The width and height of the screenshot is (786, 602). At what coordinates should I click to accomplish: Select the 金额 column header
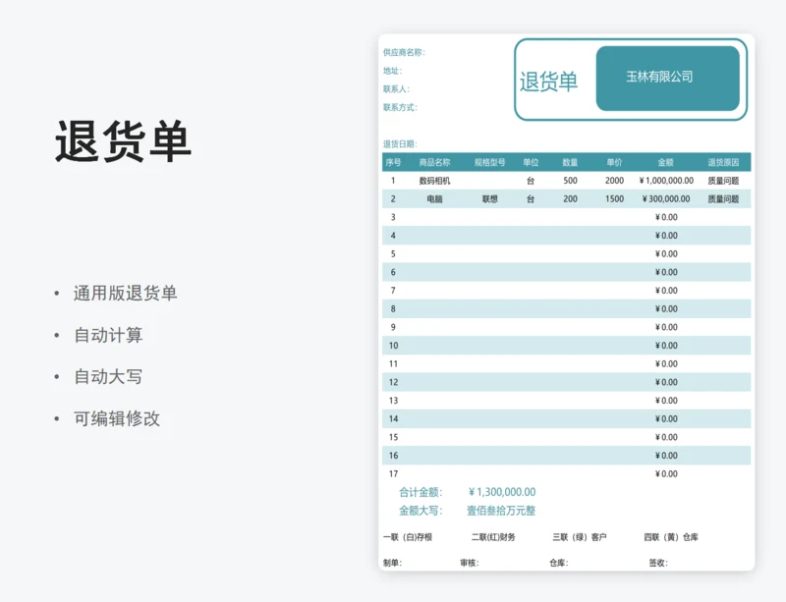(x=666, y=162)
